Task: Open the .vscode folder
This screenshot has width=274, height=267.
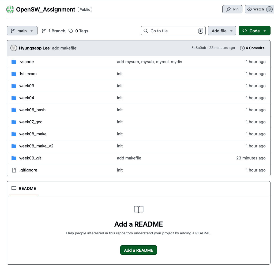Action: tap(27, 62)
